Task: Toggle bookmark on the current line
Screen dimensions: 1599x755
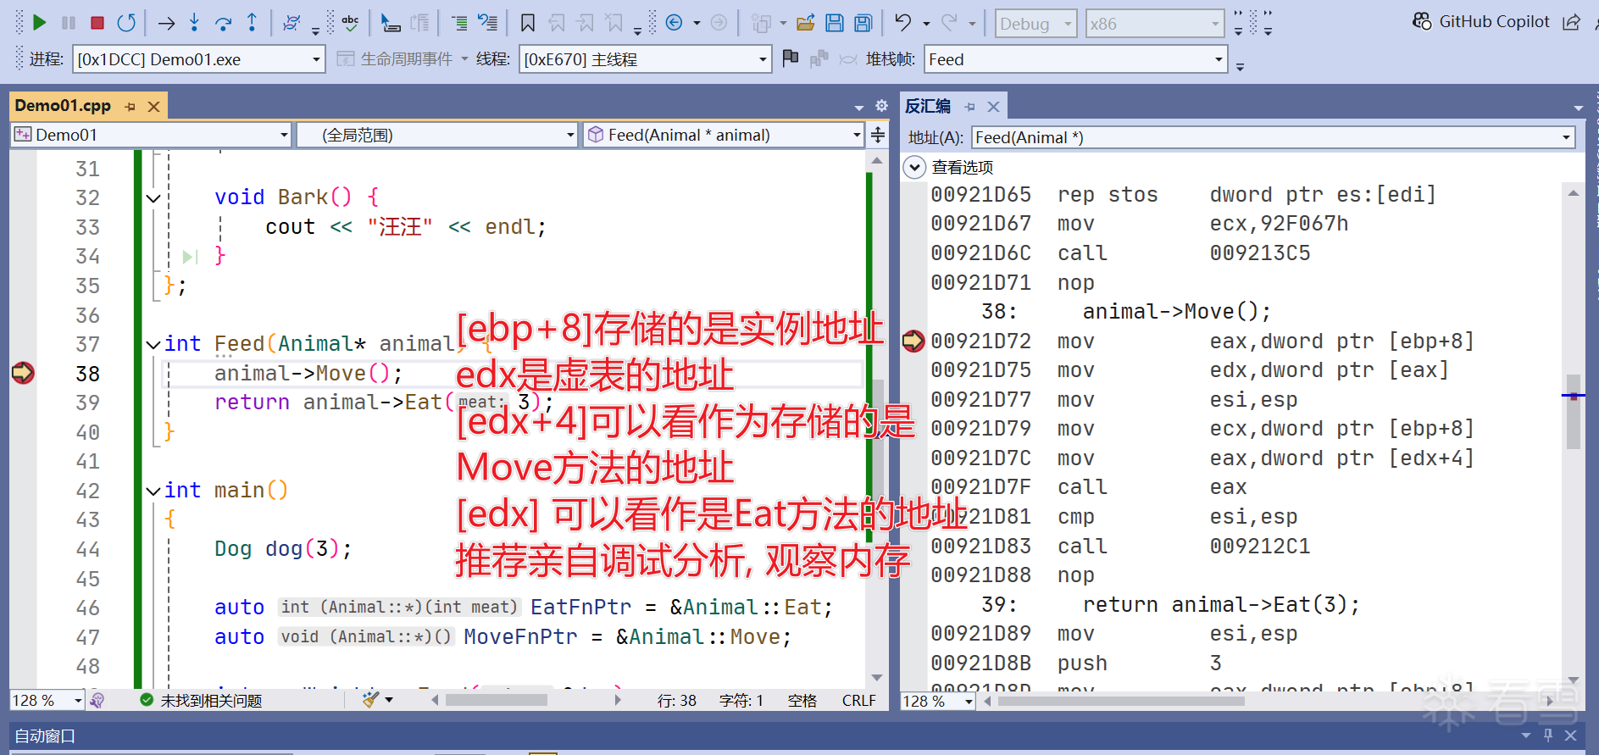Action: [x=527, y=23]
